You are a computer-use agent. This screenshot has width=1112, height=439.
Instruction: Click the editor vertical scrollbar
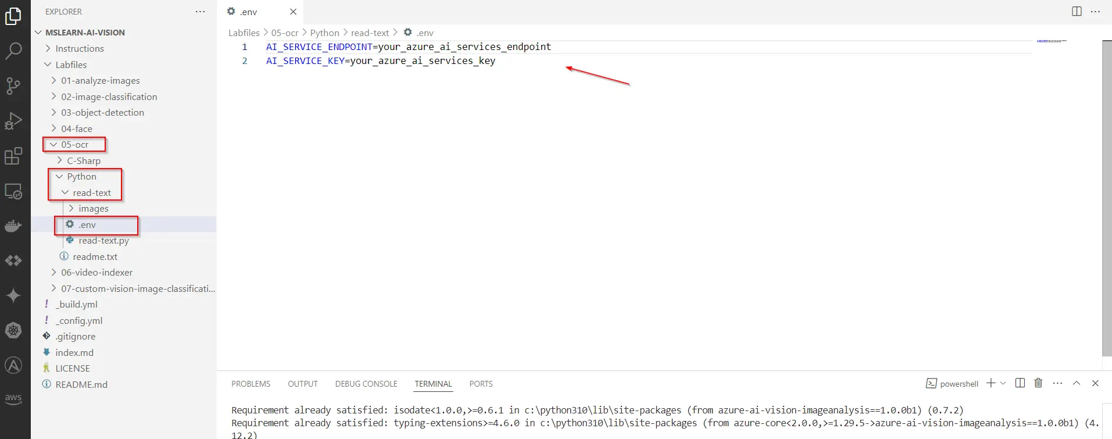[1107, 198]
